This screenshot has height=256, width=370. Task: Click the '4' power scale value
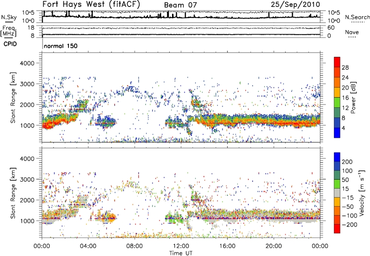pyautogui.click(x=343, y=128)
